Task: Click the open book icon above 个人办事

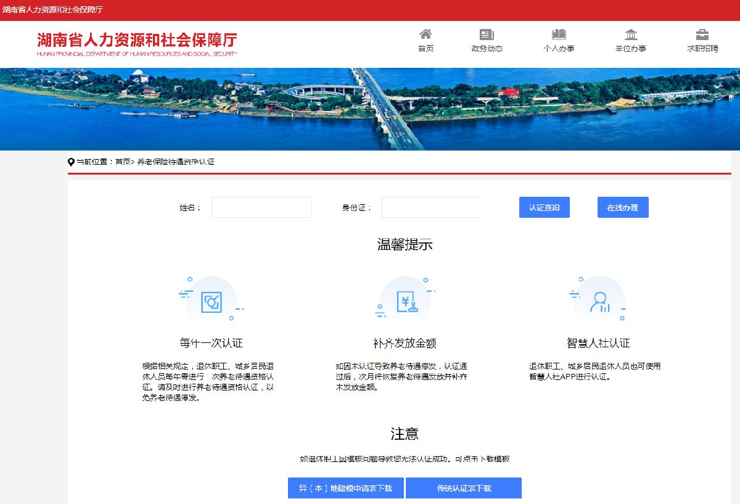Action: [559, 35]
